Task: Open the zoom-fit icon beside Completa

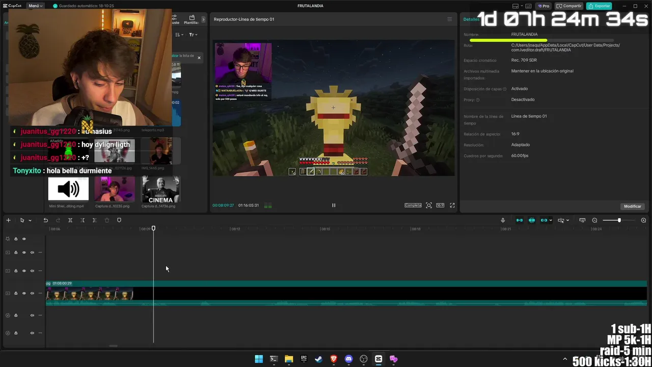Action: [429, 205]
